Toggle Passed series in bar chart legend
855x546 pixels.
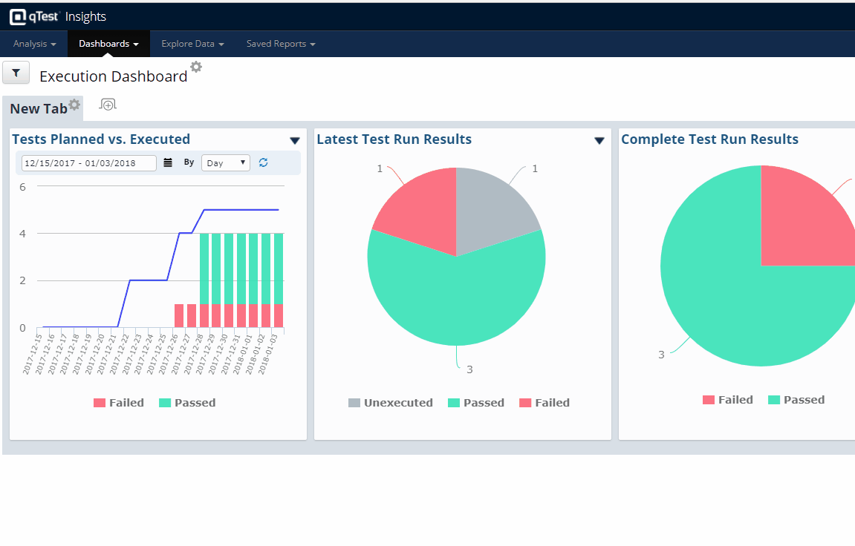click(x=186, y=403)
